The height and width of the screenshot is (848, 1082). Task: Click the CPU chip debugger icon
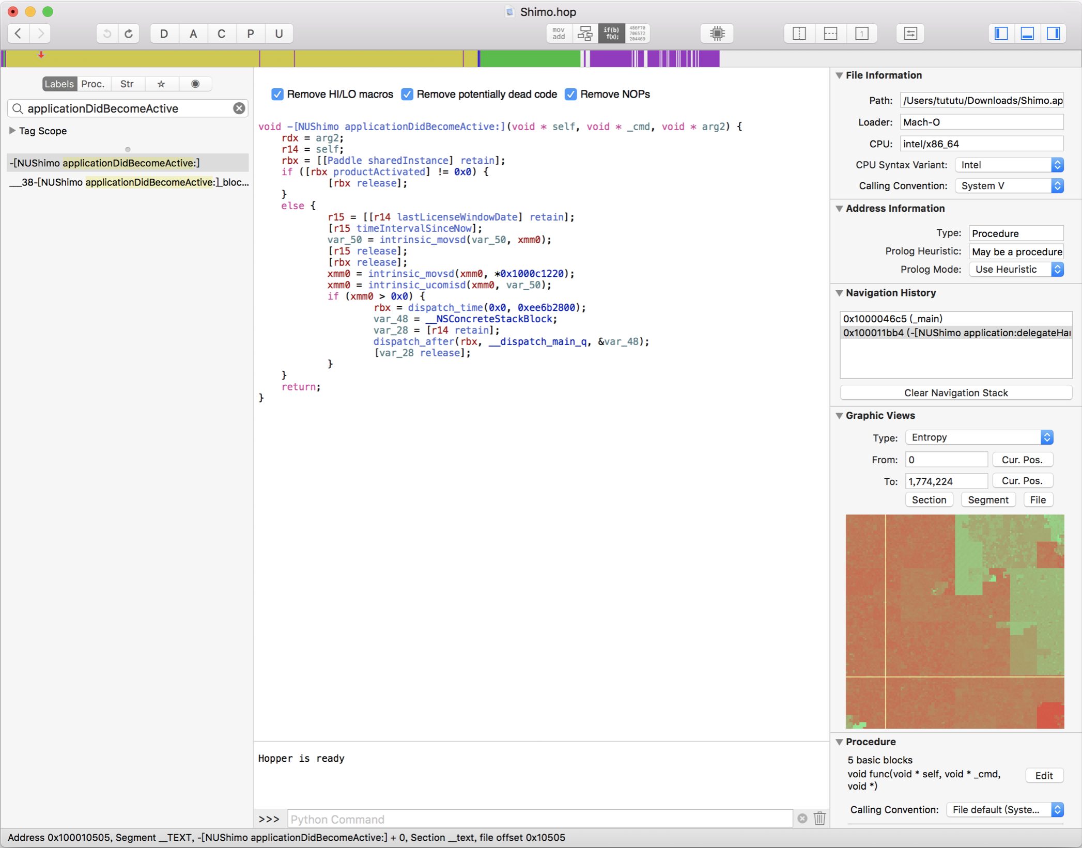pos(717,34)
